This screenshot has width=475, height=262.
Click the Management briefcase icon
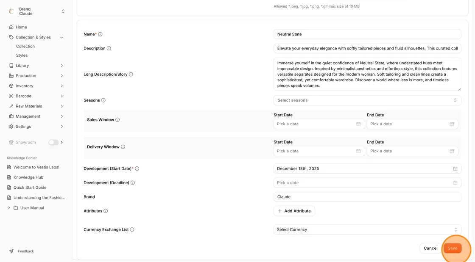(11, 116)
